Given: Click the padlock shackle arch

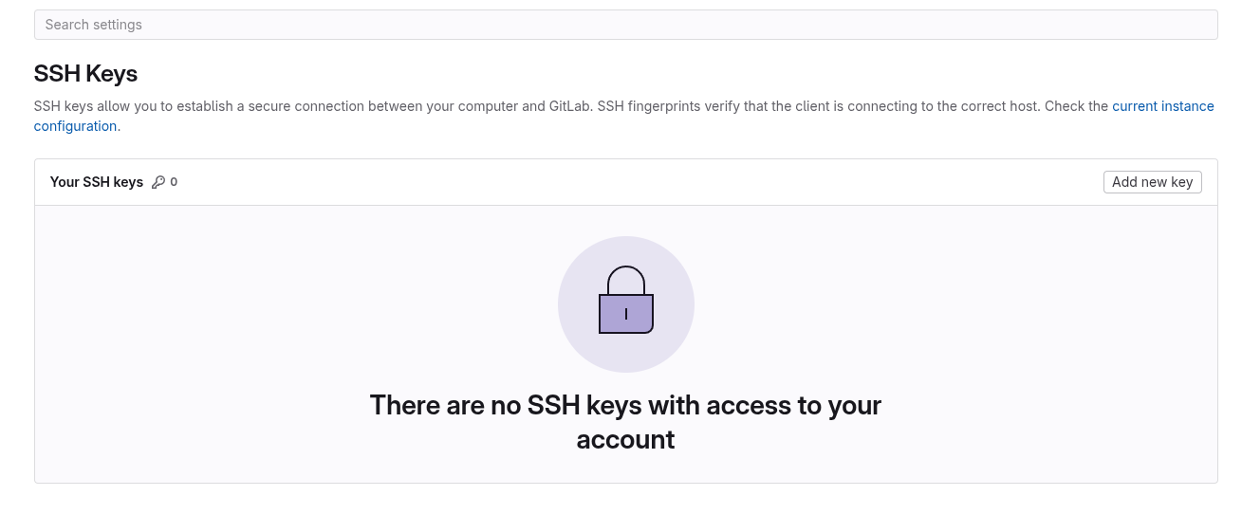Looking at the screenshot, I should pyautogui.click(x=626, y=280).
